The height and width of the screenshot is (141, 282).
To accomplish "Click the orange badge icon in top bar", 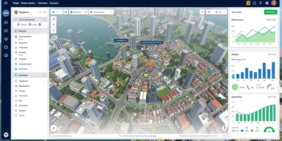I will (248, 3).
